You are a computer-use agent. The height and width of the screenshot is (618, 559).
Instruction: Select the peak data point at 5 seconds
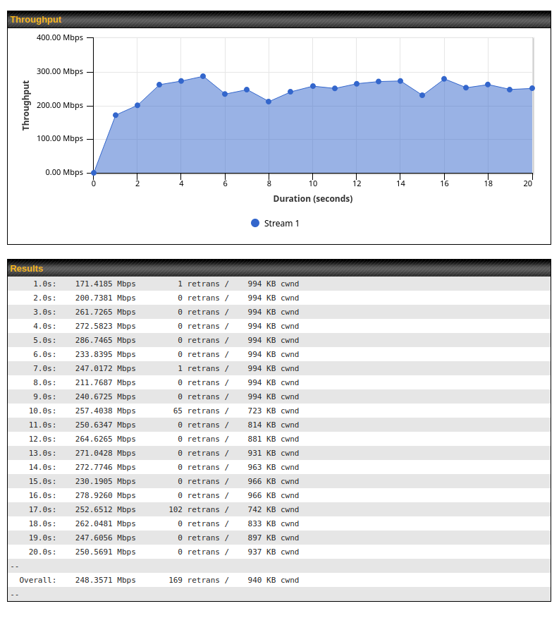[203, 76]
